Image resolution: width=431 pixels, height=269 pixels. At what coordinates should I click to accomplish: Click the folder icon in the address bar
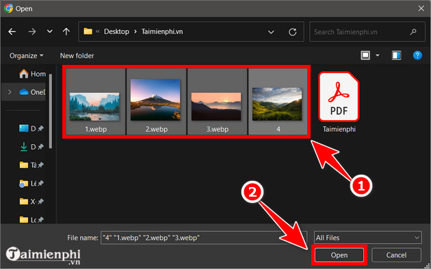pyautogui.click(x=88, y=31)
